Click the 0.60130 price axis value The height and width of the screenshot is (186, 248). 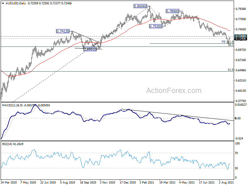[x=241, y=91]
